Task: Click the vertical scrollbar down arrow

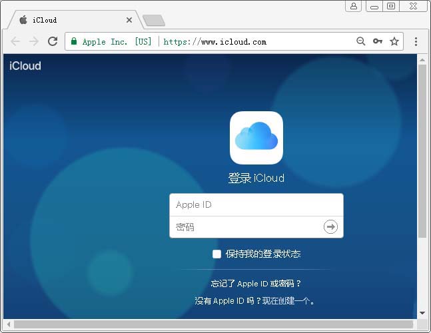Action: [422, 313]
